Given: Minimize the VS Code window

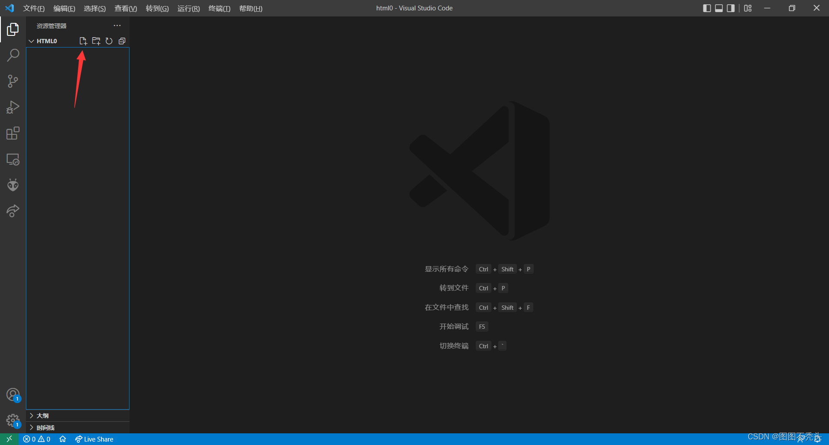Looking at the screenshot, I should [x=767, y=8].
